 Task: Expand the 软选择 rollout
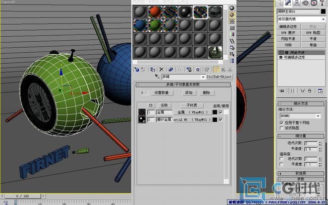click(301, 173)
